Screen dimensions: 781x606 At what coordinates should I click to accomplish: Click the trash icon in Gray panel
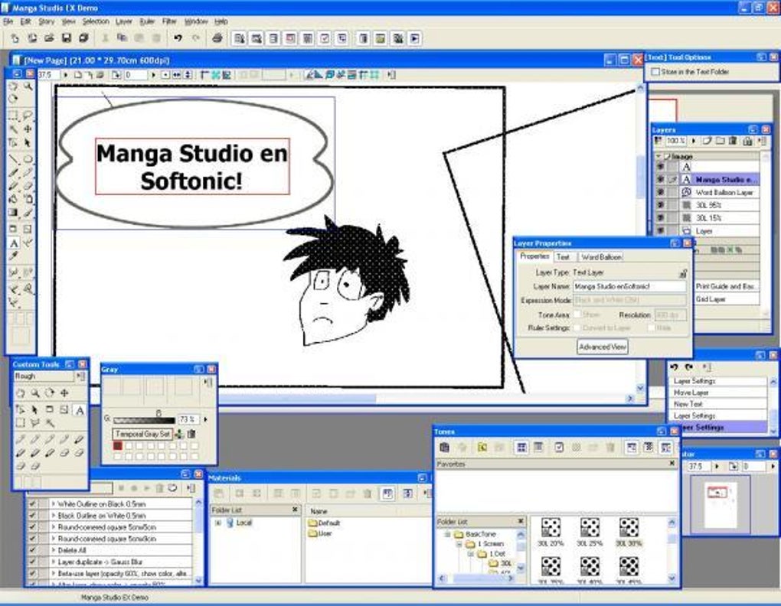191,434
